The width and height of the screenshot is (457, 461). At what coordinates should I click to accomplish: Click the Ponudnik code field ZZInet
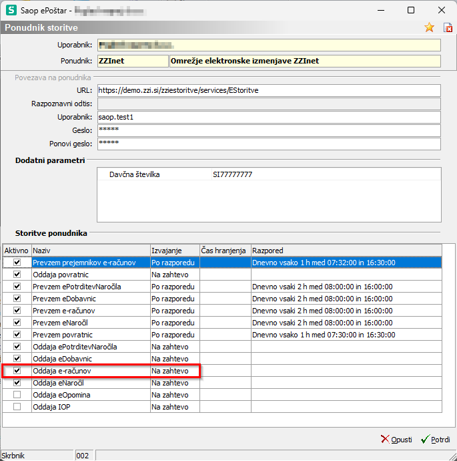(x=133, y=61)
